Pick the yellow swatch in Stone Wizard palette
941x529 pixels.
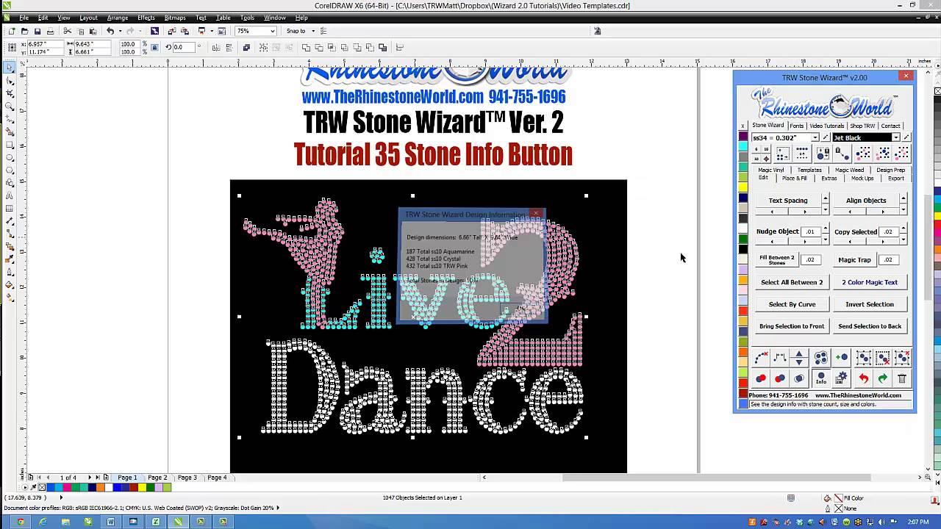[x=743, y=188]
